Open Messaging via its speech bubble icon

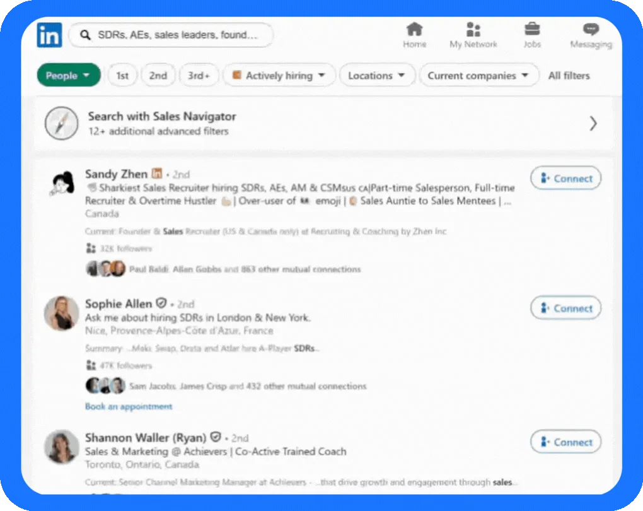(591, 29)
